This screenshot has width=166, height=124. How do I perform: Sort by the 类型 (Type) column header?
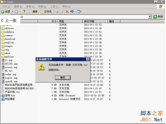(x=70, y=22)
